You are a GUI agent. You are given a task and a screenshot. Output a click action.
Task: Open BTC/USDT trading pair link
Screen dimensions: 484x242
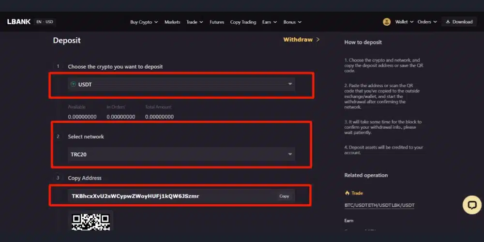point(356,205)
